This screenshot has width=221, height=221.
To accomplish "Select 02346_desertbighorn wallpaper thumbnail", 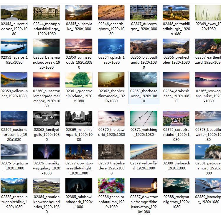I will point(111,13).
